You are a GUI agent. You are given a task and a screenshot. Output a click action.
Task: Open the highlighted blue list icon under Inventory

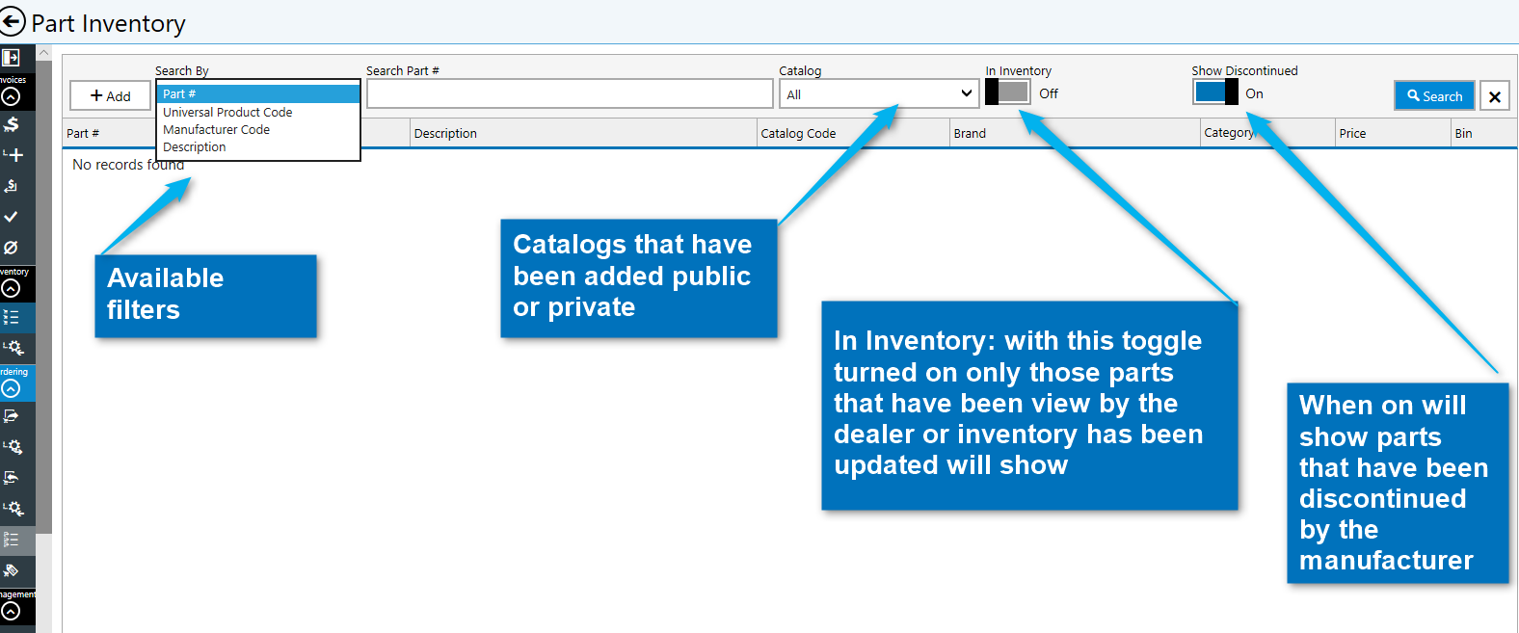[x=12, y=317]
